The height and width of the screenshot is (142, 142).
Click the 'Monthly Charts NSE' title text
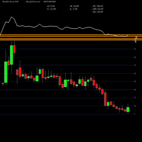coord(10,2)
